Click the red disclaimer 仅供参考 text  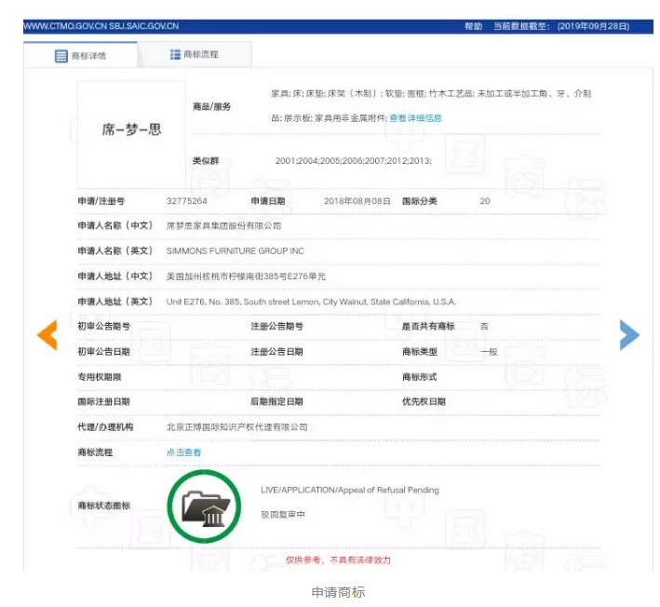[x=339, y=560]
